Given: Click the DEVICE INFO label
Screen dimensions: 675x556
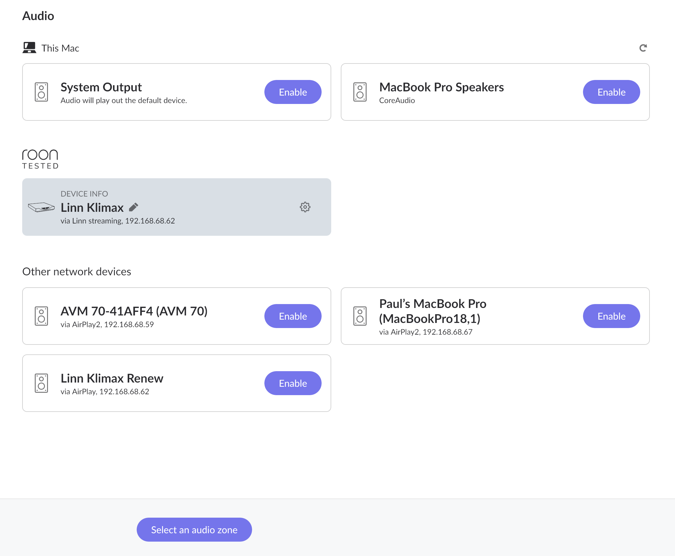Looking at the screenshot, I should pos(84,194).
